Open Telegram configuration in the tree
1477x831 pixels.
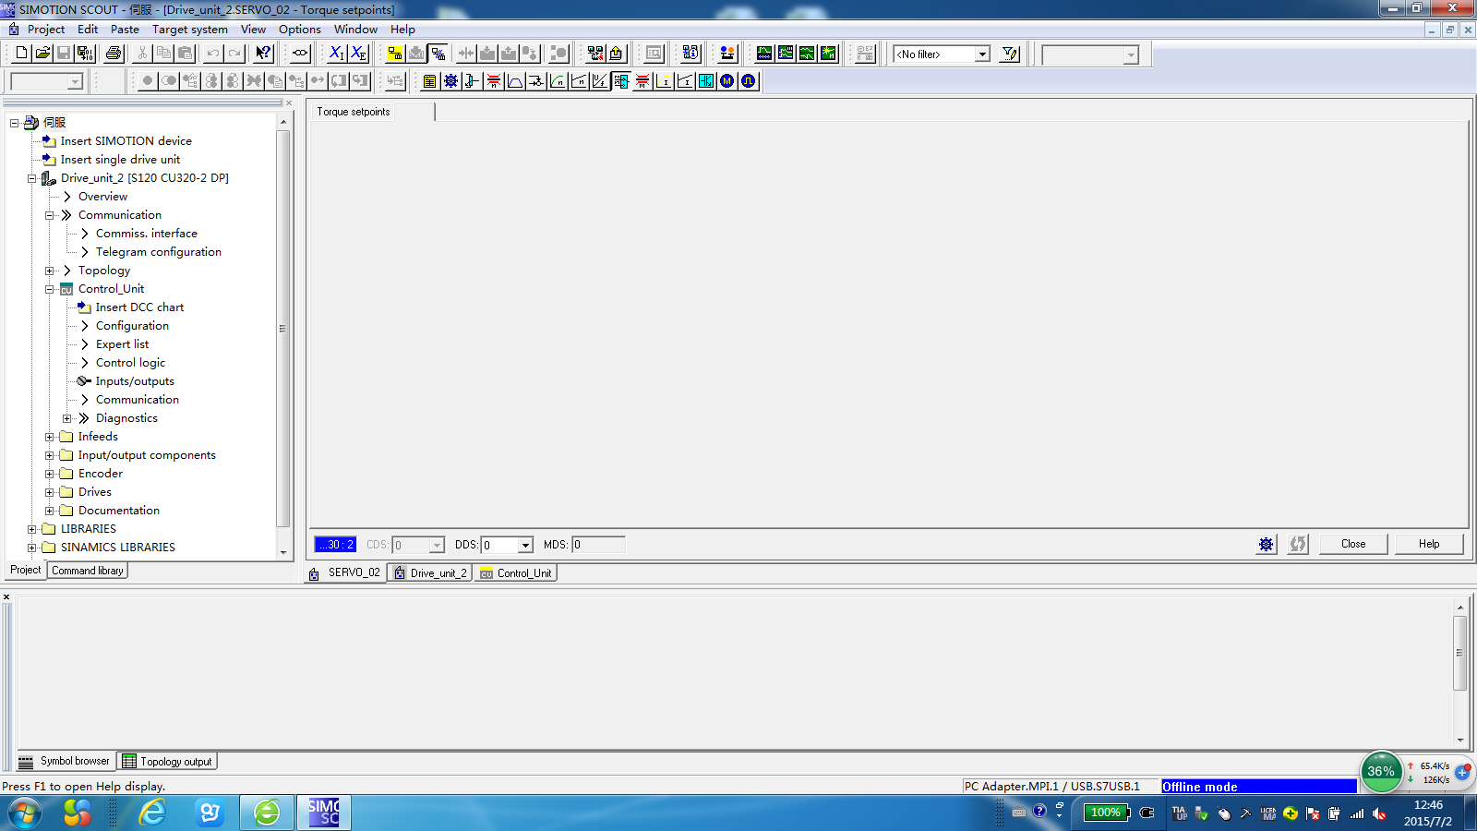coord(159,252)
